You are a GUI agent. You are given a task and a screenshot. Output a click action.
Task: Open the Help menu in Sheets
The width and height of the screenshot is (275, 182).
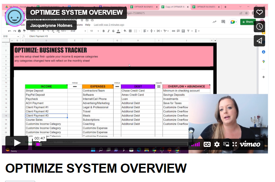click(x=88, y=25)
